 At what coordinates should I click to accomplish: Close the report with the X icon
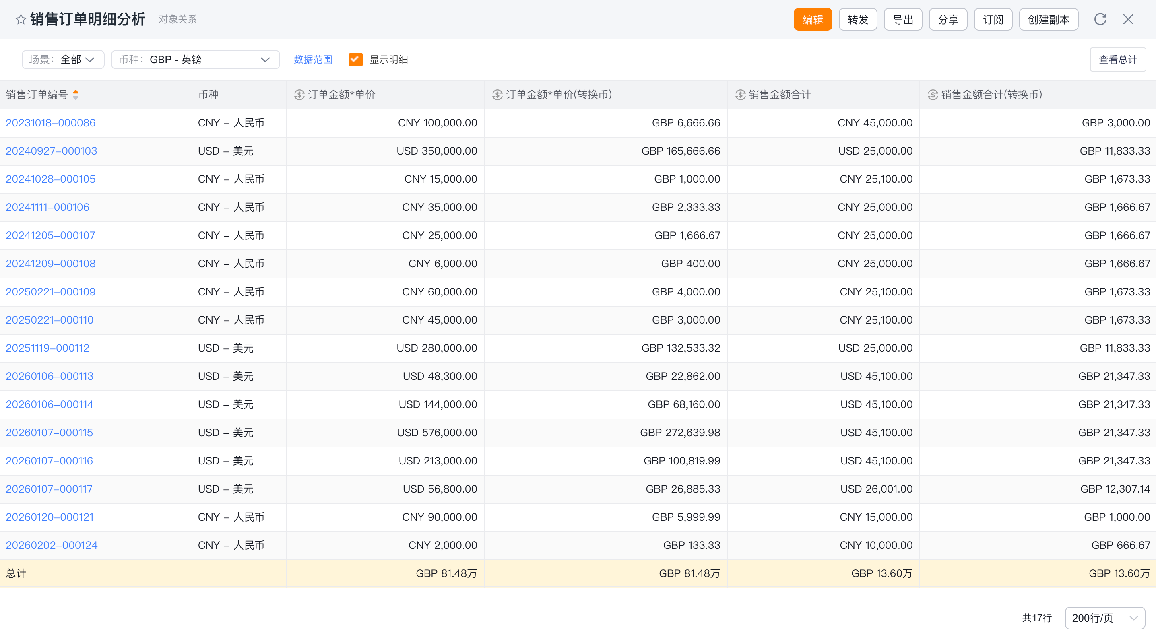point(1128,19)
